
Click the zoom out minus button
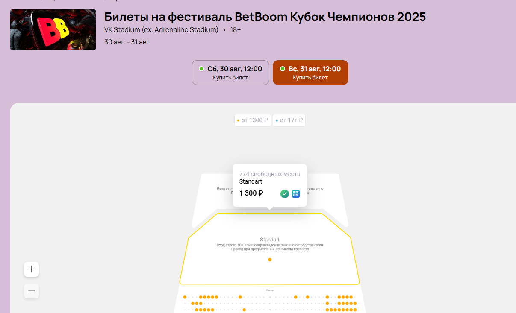31,291
